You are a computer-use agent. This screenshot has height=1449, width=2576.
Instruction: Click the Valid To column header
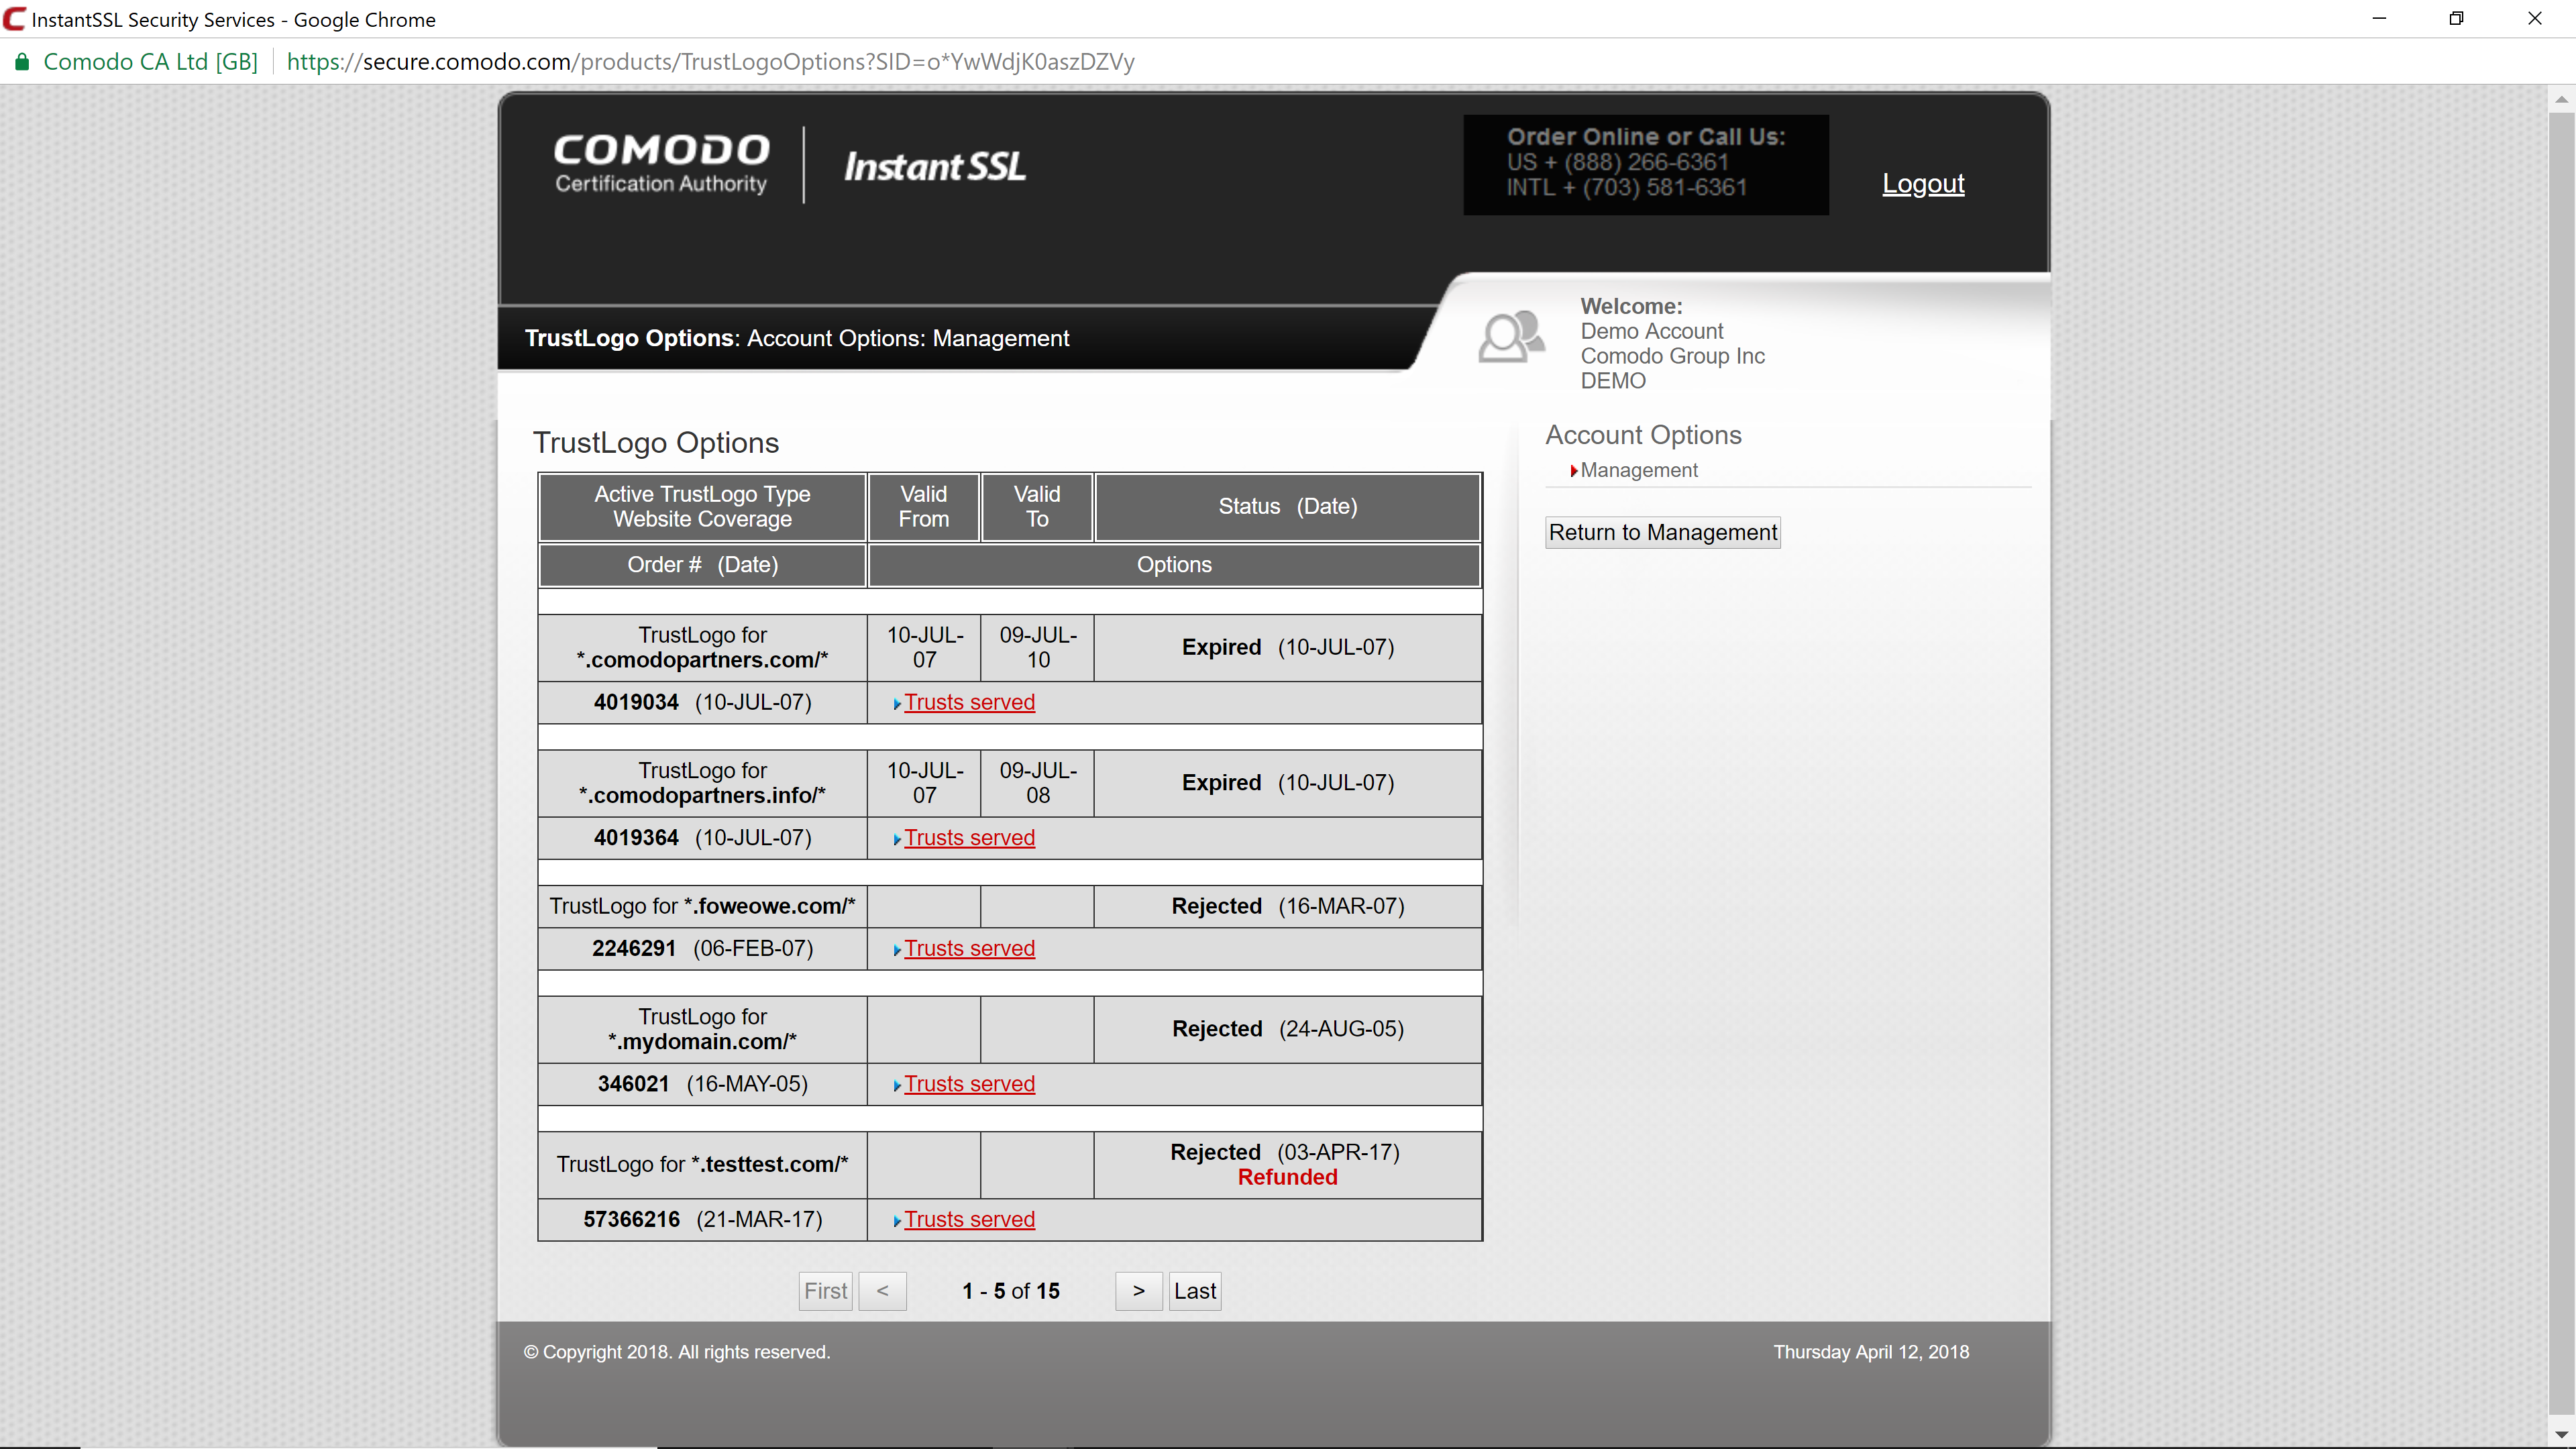pyautogui.click(x=1037, y=507)
